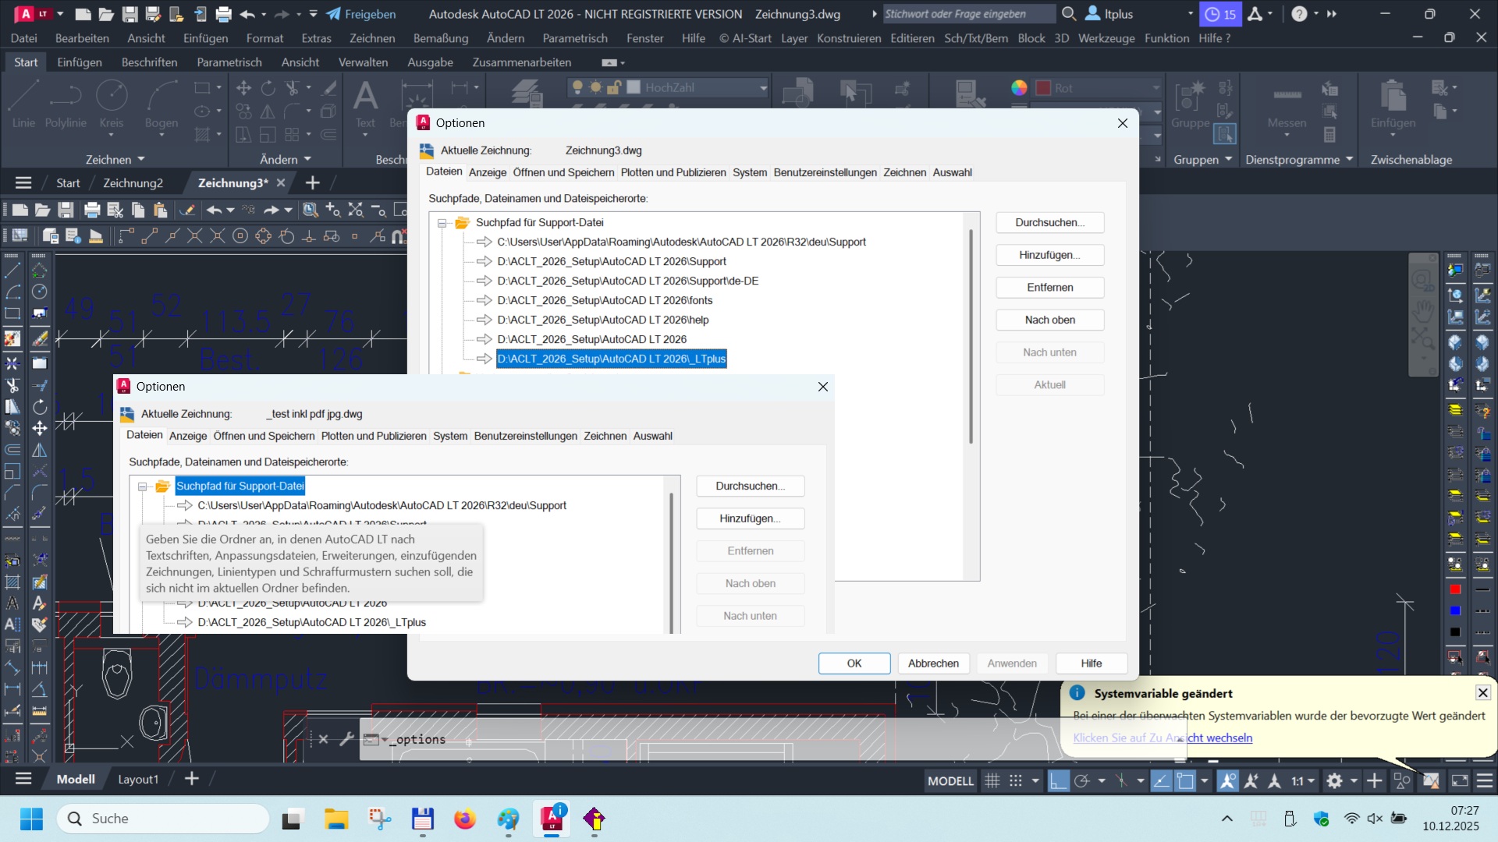Click the Freigeben share icon
Viewport: 1498px width, 842px height.
click(334, 14)
